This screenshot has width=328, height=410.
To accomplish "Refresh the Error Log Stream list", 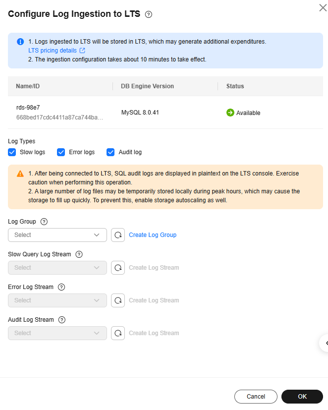I will [x=118, y=300].
